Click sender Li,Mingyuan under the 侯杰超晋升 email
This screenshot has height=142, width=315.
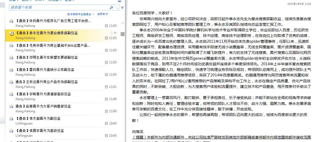[24, 124]
